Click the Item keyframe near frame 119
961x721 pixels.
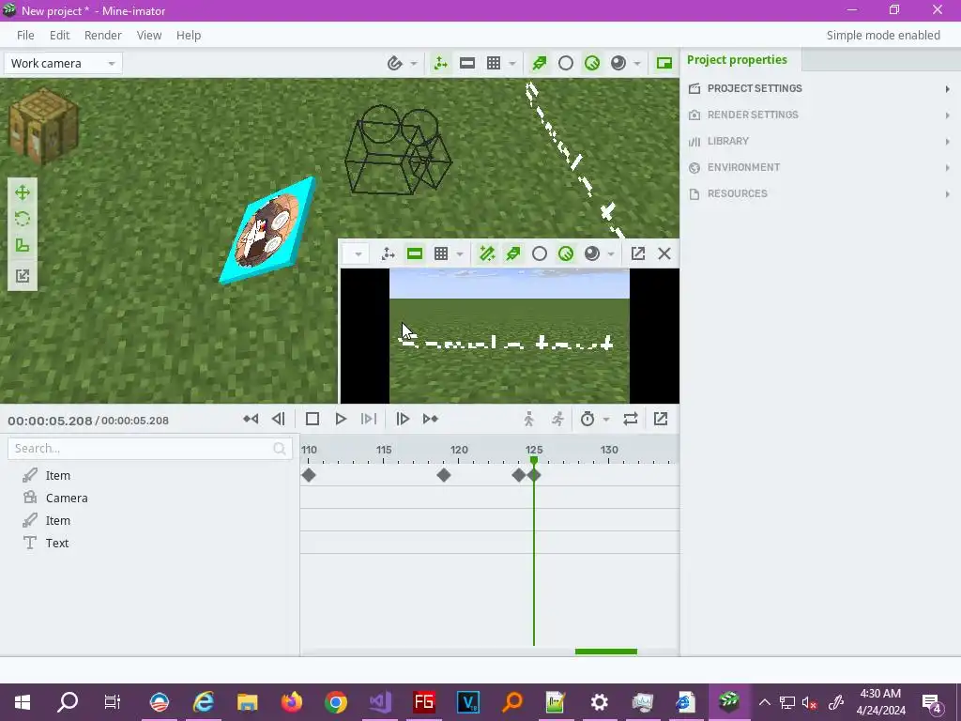tap(444, 475)
